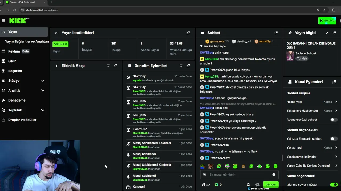Open chat settings gear icon
Screen dimensions: 341x191
pos(248,185)
